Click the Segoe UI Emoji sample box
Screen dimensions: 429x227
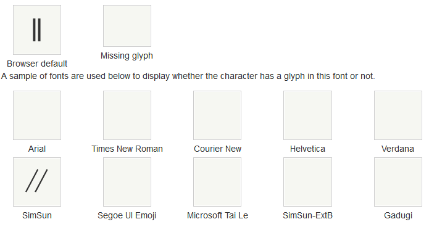pos(127,182)
